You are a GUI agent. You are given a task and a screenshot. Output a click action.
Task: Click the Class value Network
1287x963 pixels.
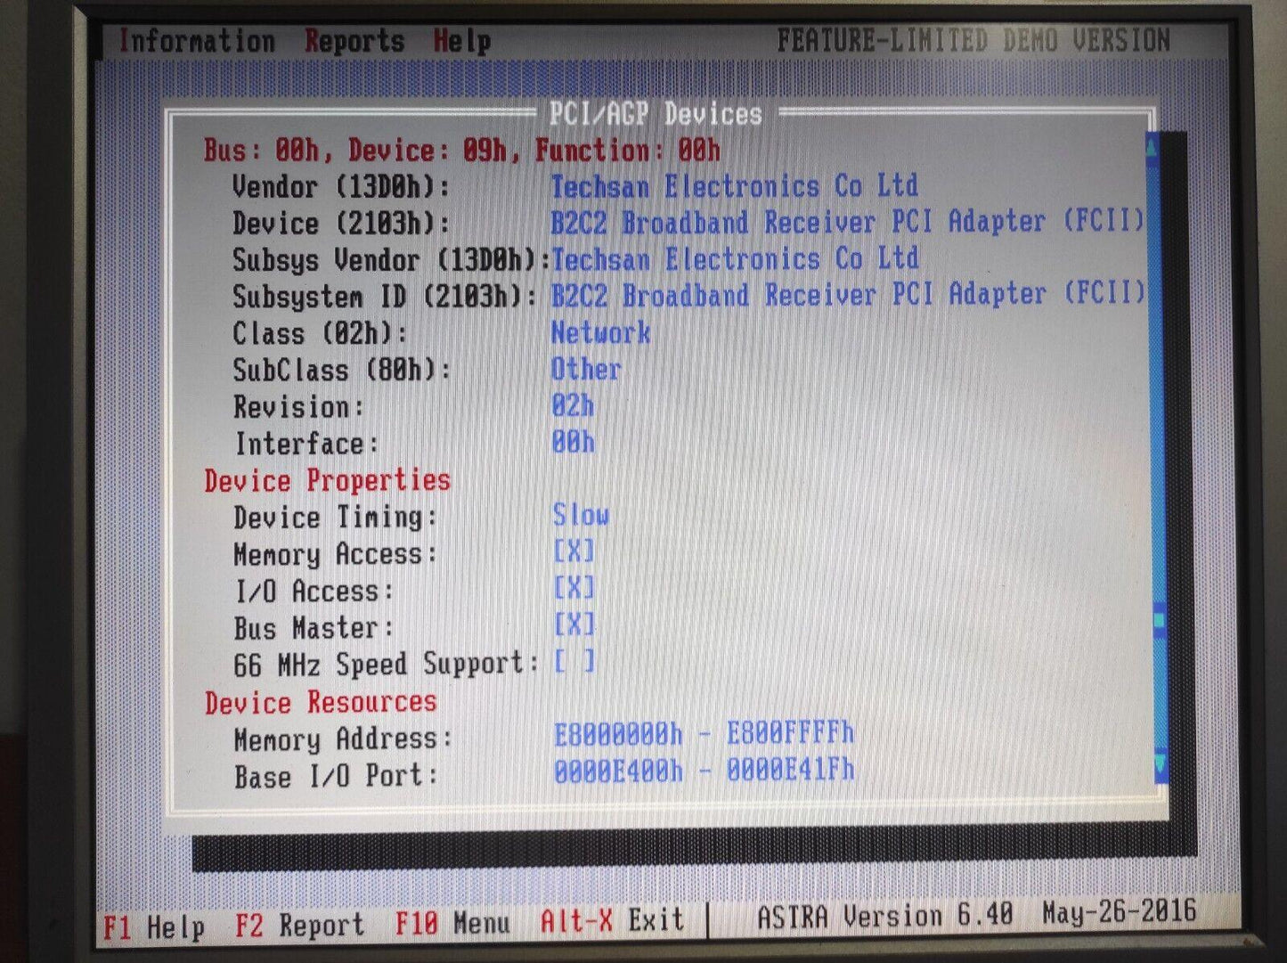(x=600, y=333)
